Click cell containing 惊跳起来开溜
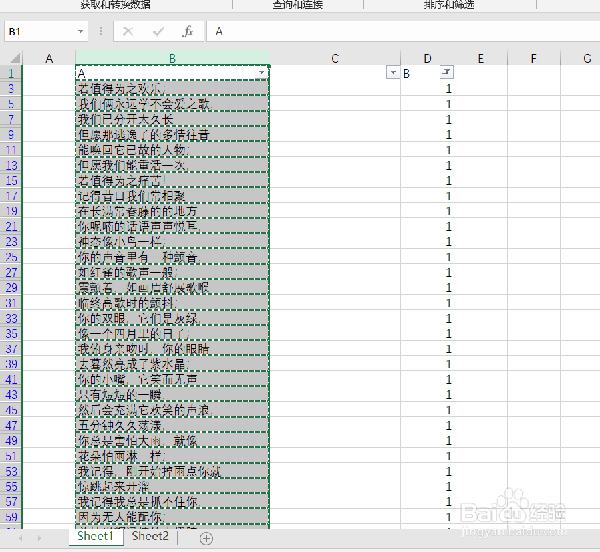600x552 pixels. tap(172, 486)
